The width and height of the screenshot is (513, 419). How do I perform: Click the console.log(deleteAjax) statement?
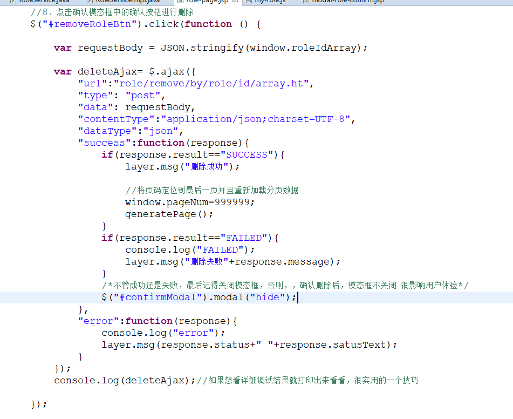pyautogui.click(x=125, y=381)
